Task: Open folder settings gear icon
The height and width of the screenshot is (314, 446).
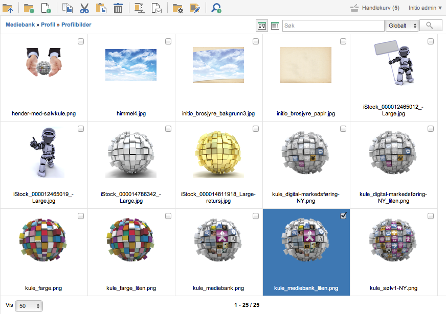Action: (177, 8)
